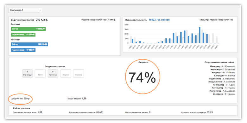Open the Сыктывкар-1 location dropdown
Image resolution: width=247 pixels, height=123 pixels.
[x=25, y=10]
